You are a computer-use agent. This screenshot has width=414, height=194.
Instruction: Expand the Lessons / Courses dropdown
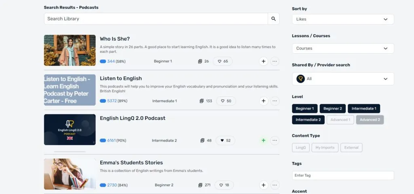coord(343,48)
